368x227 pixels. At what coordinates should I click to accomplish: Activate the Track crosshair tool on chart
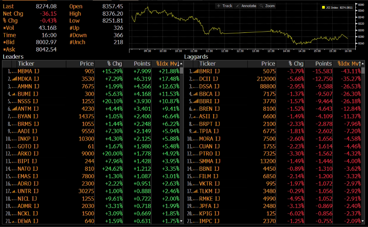pyautogui.click(x=224, y=6)
